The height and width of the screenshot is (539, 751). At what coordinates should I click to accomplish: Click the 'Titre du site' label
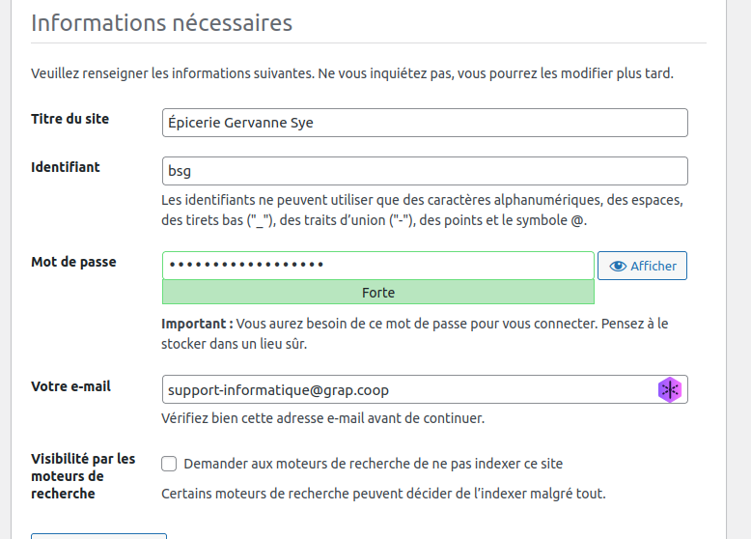coord(70,119)
